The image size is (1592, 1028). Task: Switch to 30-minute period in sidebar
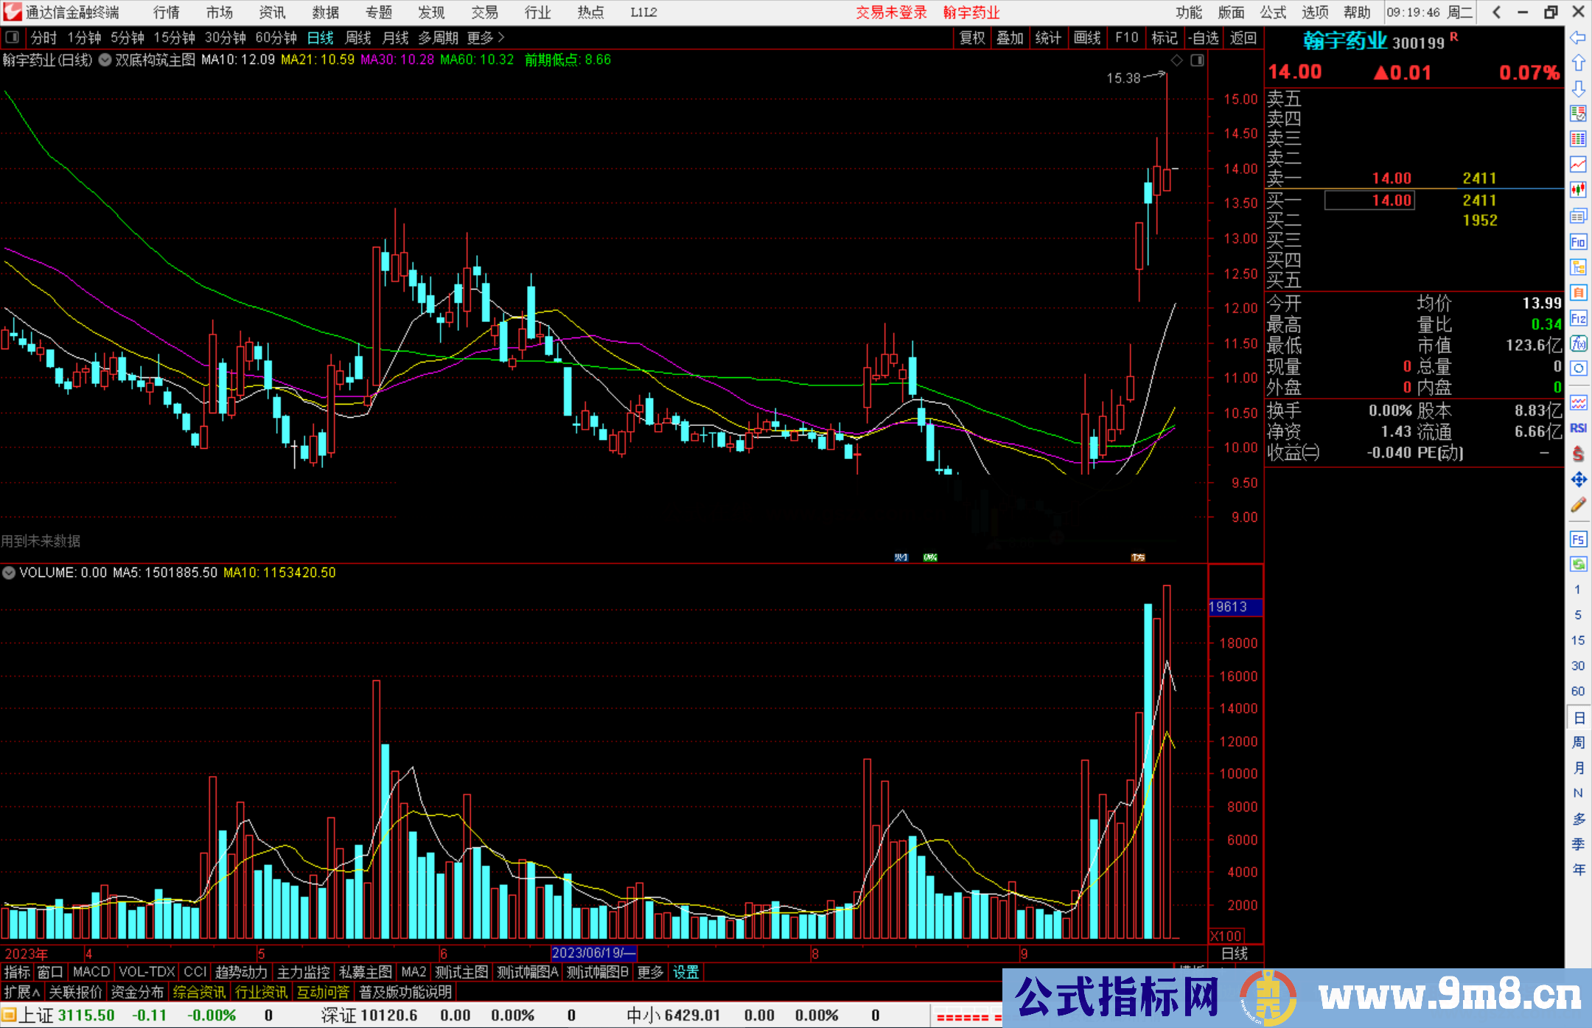(x=1577, y=666)
